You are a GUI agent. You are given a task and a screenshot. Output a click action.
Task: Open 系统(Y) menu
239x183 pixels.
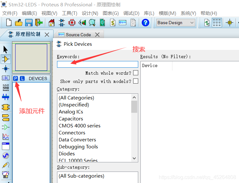(x=188, y=13)
